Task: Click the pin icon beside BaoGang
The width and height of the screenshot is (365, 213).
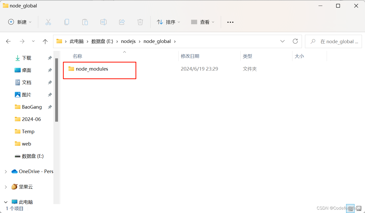Action: 50,107
